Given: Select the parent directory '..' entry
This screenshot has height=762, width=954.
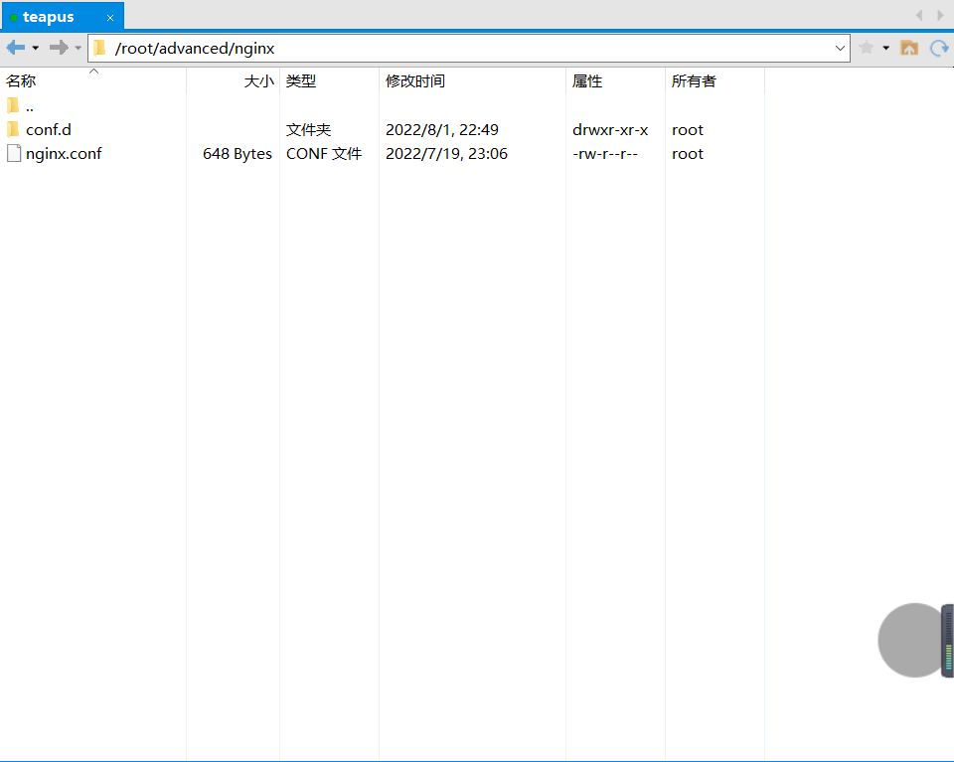Looking at the screenshot, I should (x=30, y=106).
